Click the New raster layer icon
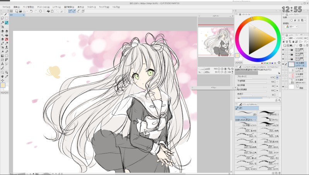This screenshot has height=175, width=309. click(x=285, y=45)
